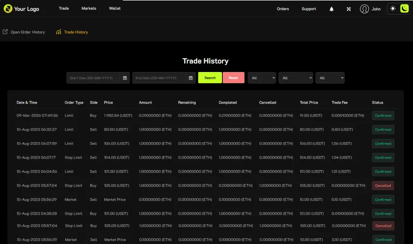The height and width of the screenshot is (244, 413).
Task: Click the green Search button
Action: tap(210, 78)
